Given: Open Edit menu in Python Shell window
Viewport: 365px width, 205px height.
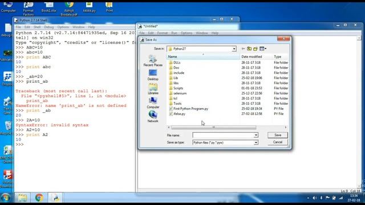Looking at the screenshot, I should [x=27, y=27].
